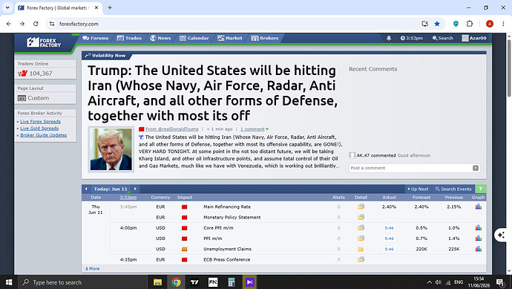Open the Chrome tab search dropdown
Screen dimensions: 512x289
click(7, 7)
